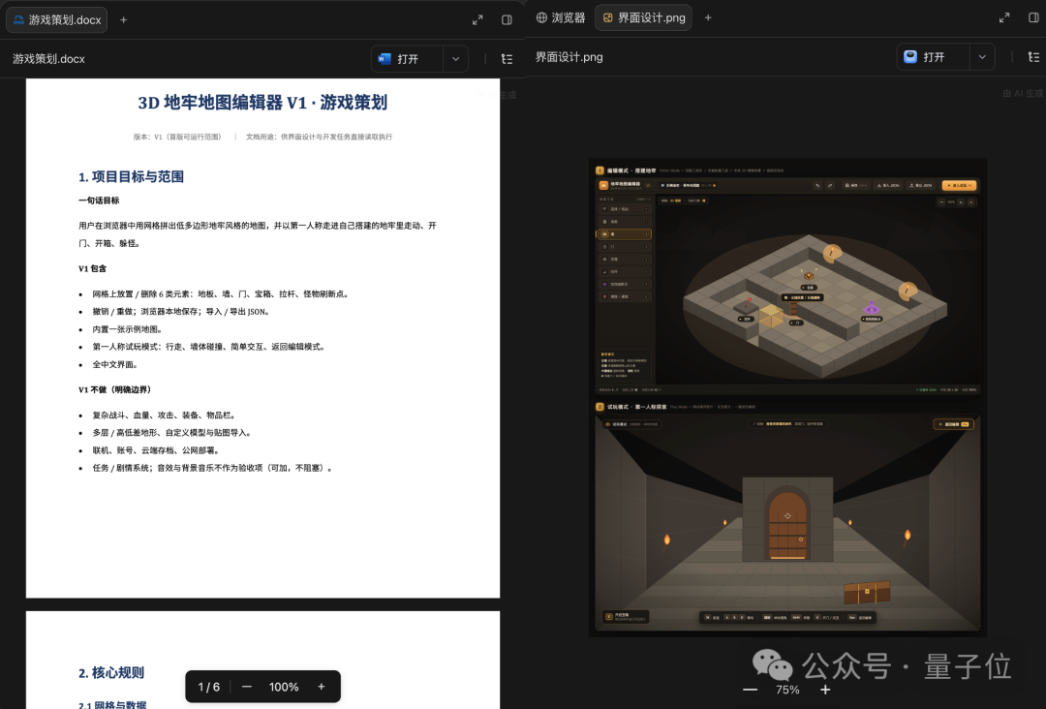Expand the dropdown next to the docx 打开 button

click(x=455, y=59)
